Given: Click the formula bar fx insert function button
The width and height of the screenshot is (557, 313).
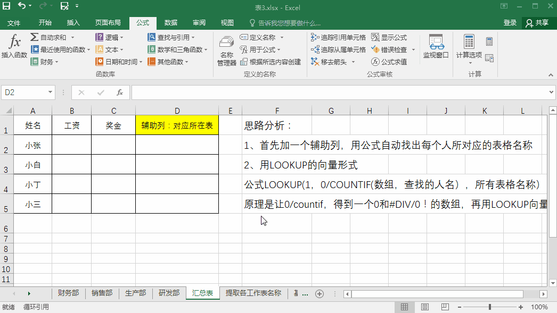Looking at the screenshot, I should point(120,92).
